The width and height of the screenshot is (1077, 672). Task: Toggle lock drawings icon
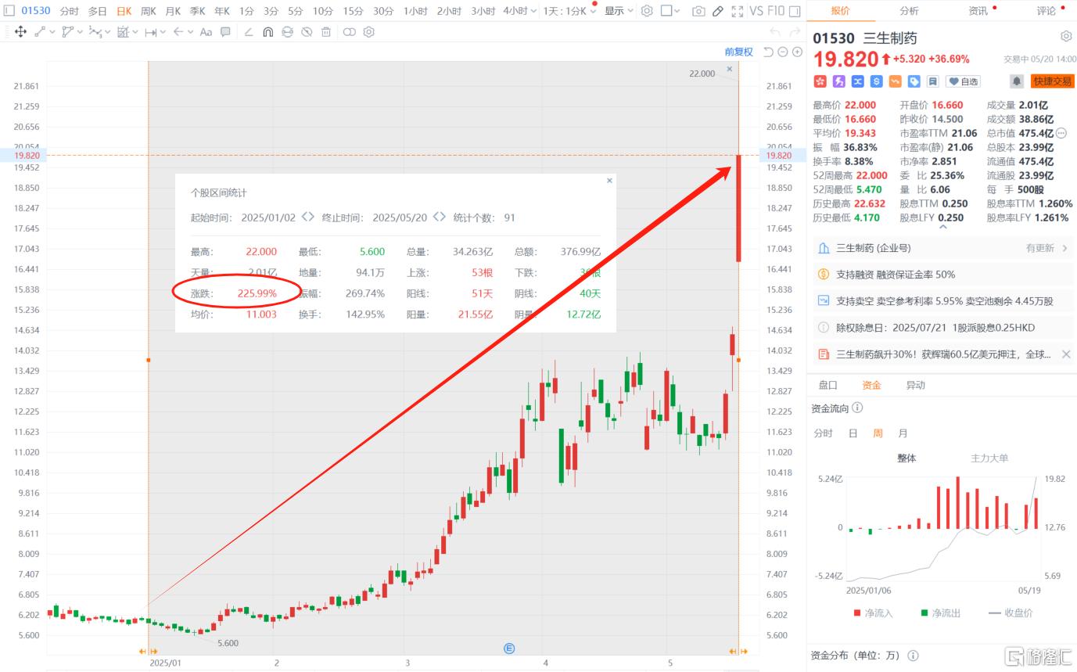(x=287, y=32)
